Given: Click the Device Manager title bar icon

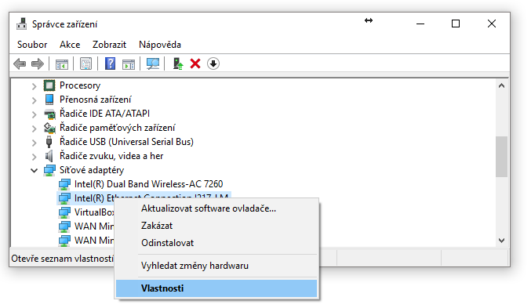Looking at the screenshot, I should (x=22, y=24).
